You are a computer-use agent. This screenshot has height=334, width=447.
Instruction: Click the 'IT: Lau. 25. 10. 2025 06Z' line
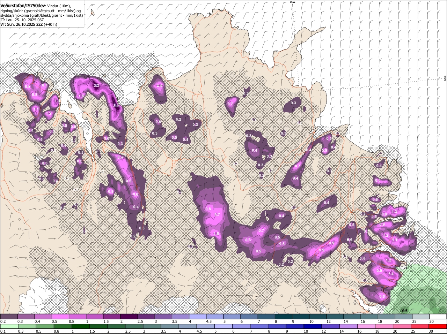point(22,20)
